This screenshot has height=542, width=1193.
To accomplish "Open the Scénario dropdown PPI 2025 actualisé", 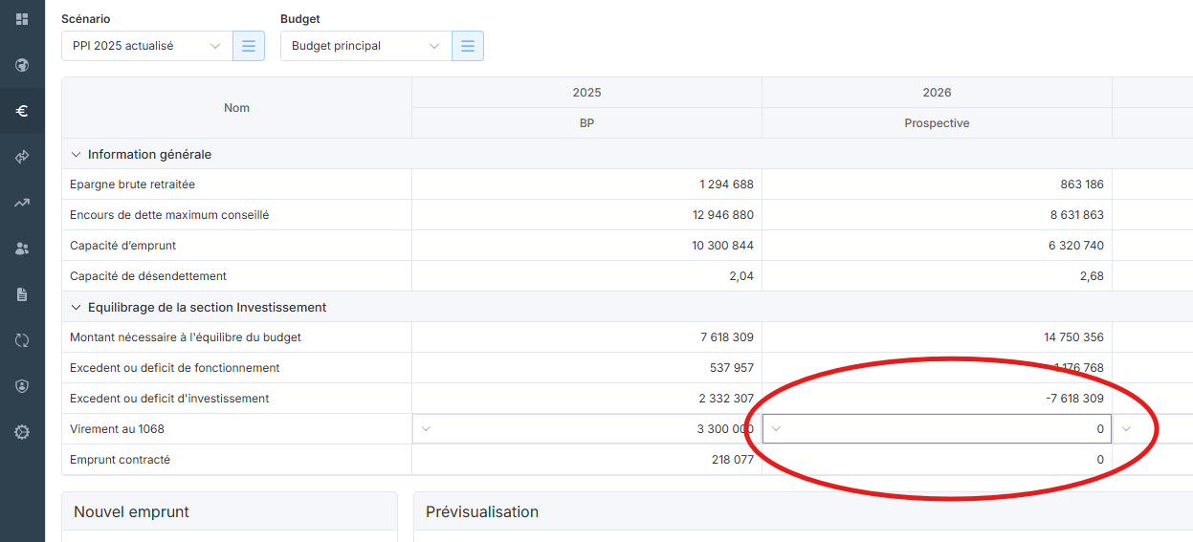I will (x=146, y=46).
